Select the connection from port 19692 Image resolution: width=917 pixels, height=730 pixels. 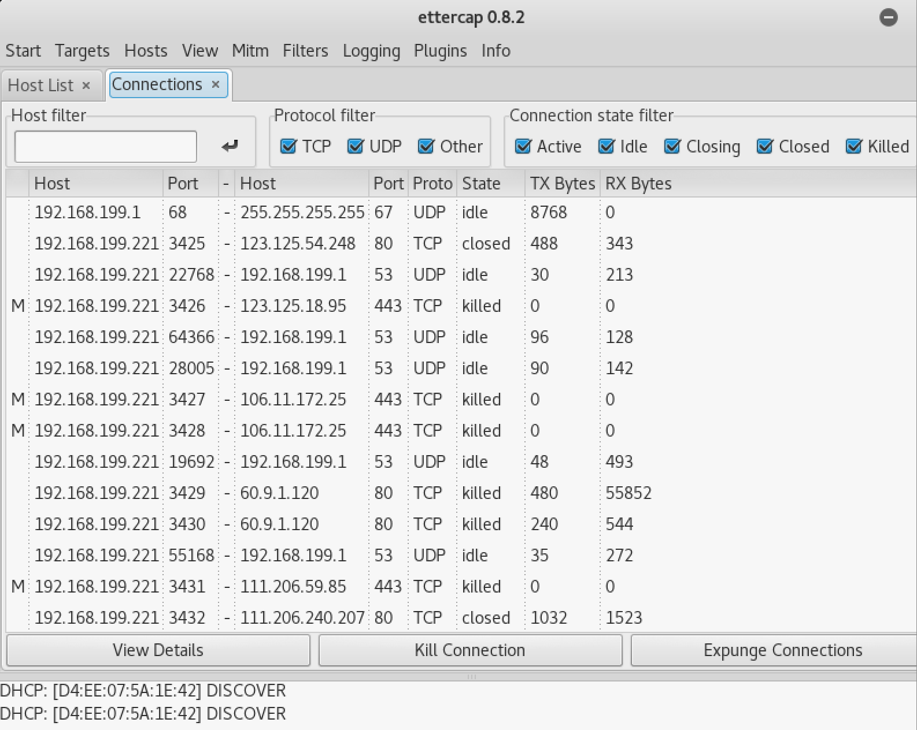461,462
